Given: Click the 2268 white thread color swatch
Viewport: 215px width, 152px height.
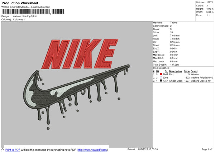Looking at the screenshot, I should [x=161, y=77].
